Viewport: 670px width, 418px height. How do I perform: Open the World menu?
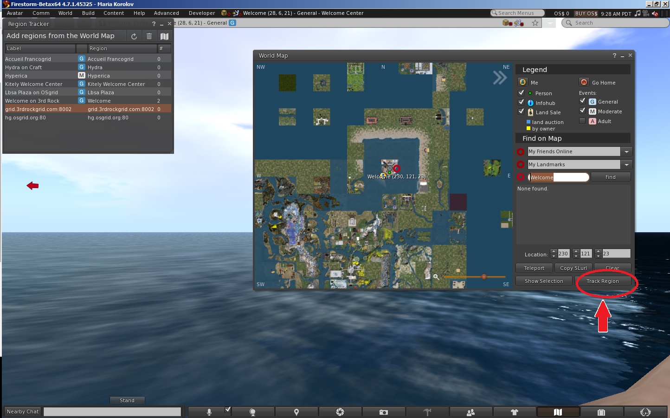click(65, 13)
